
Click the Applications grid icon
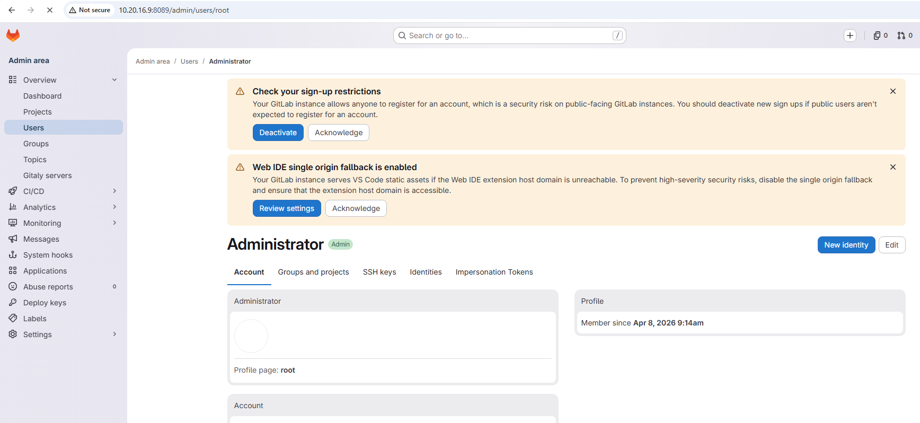tap(13, 270)
